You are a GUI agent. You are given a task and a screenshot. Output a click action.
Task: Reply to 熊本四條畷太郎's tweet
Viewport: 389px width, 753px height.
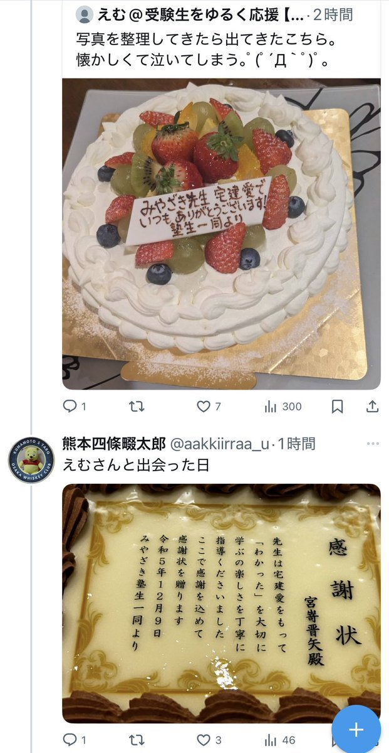75,740
